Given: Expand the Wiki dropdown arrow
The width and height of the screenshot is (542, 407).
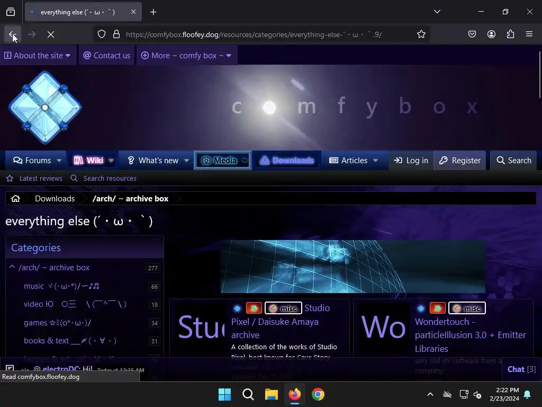Looking at the screenshot, I should tap(111, 160).
